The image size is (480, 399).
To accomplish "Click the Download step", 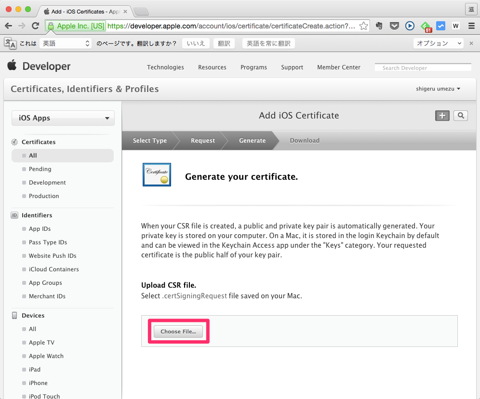I will point(305,140).
